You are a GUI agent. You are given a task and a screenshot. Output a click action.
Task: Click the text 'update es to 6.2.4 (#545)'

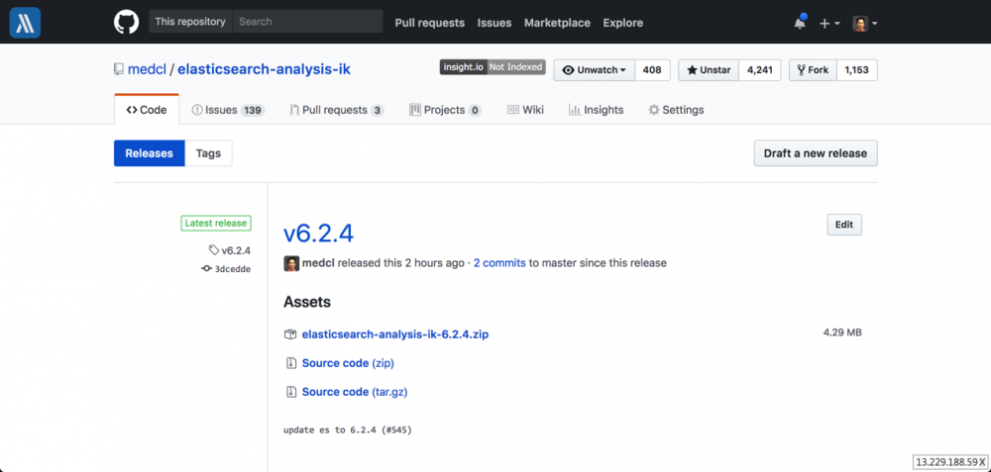click(x=348, y=430)
